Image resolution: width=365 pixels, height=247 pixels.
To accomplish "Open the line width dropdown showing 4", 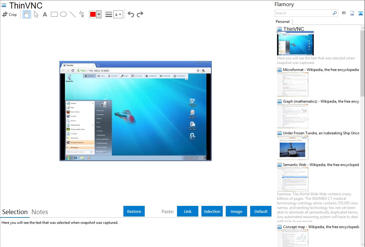I will click(x=118, y=14).
